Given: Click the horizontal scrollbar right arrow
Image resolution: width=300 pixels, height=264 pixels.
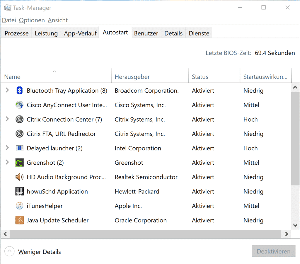Looking at the screenshot, I should [287, 234].
